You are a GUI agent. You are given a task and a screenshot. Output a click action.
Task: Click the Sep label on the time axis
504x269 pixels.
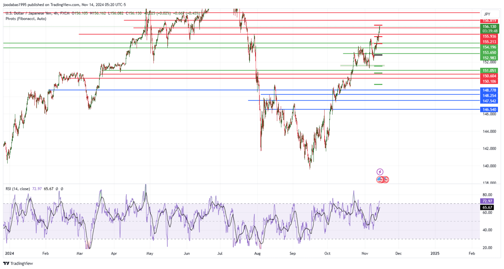293,254
